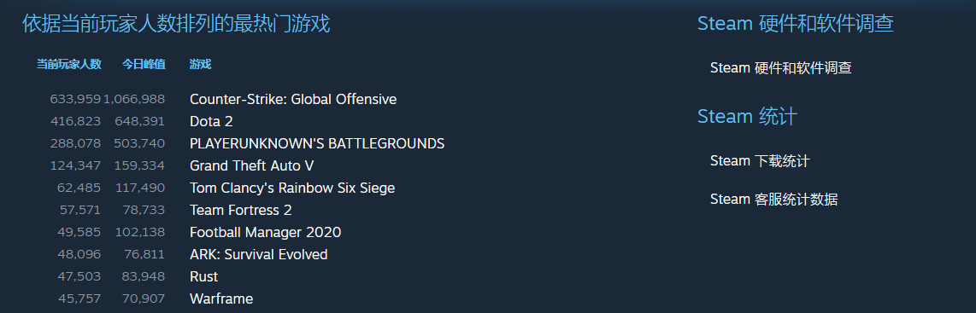Open Grand Theft Auto V link
The image size is (976, 313).
point(251,165)
